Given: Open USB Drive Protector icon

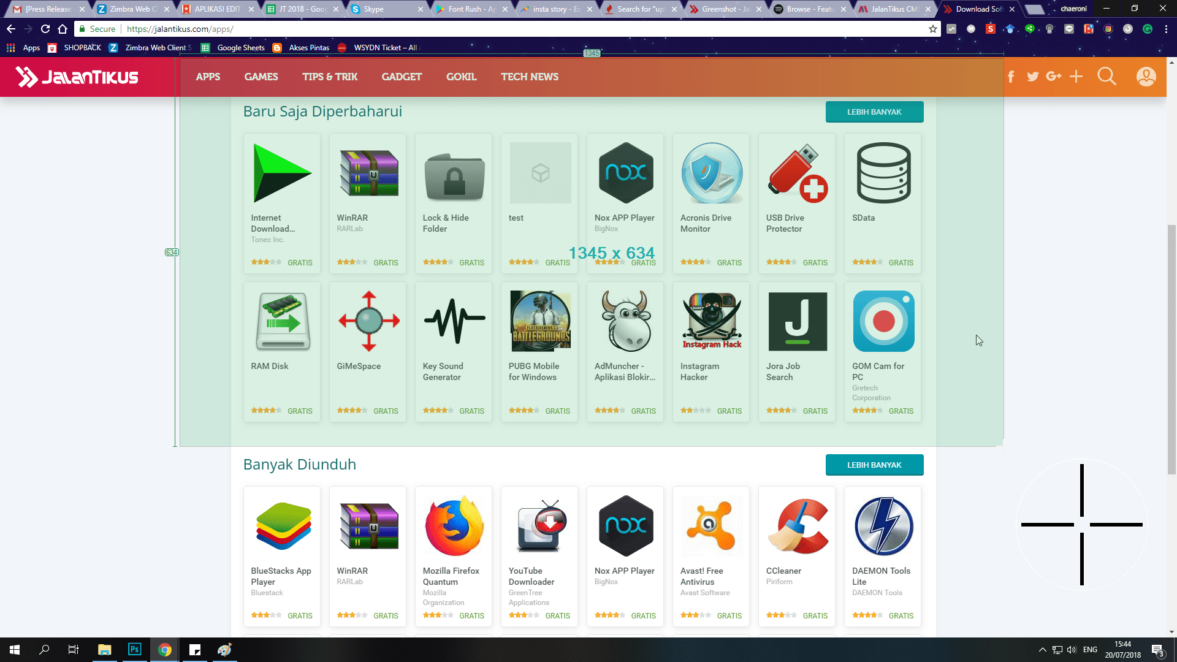Looking at the screenshot, I should point(798,173).
